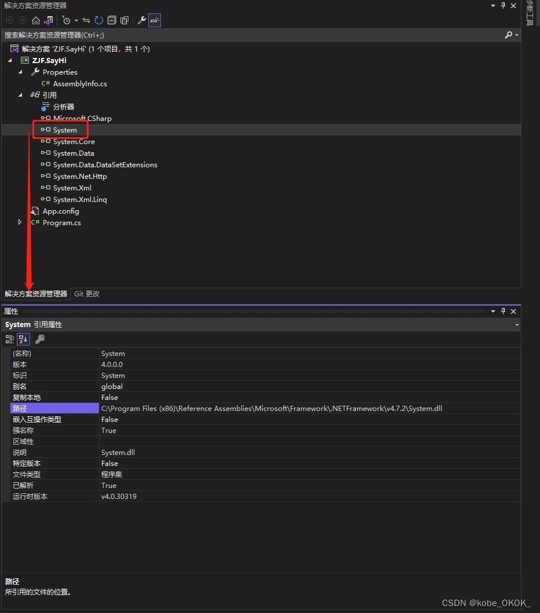Screen dimensions: 540x613
Task: Click the Home icon in Solution Explorer toolbar
Action: [x=35, y=20]
